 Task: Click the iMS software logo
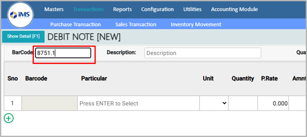(21, 15)
